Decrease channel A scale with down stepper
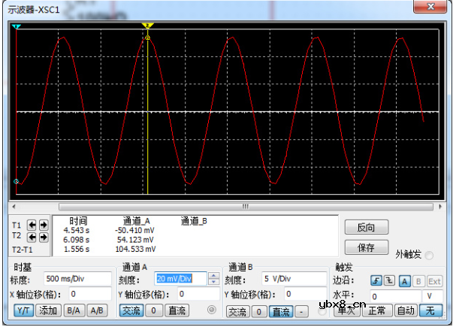 click(x=214, y=283)
